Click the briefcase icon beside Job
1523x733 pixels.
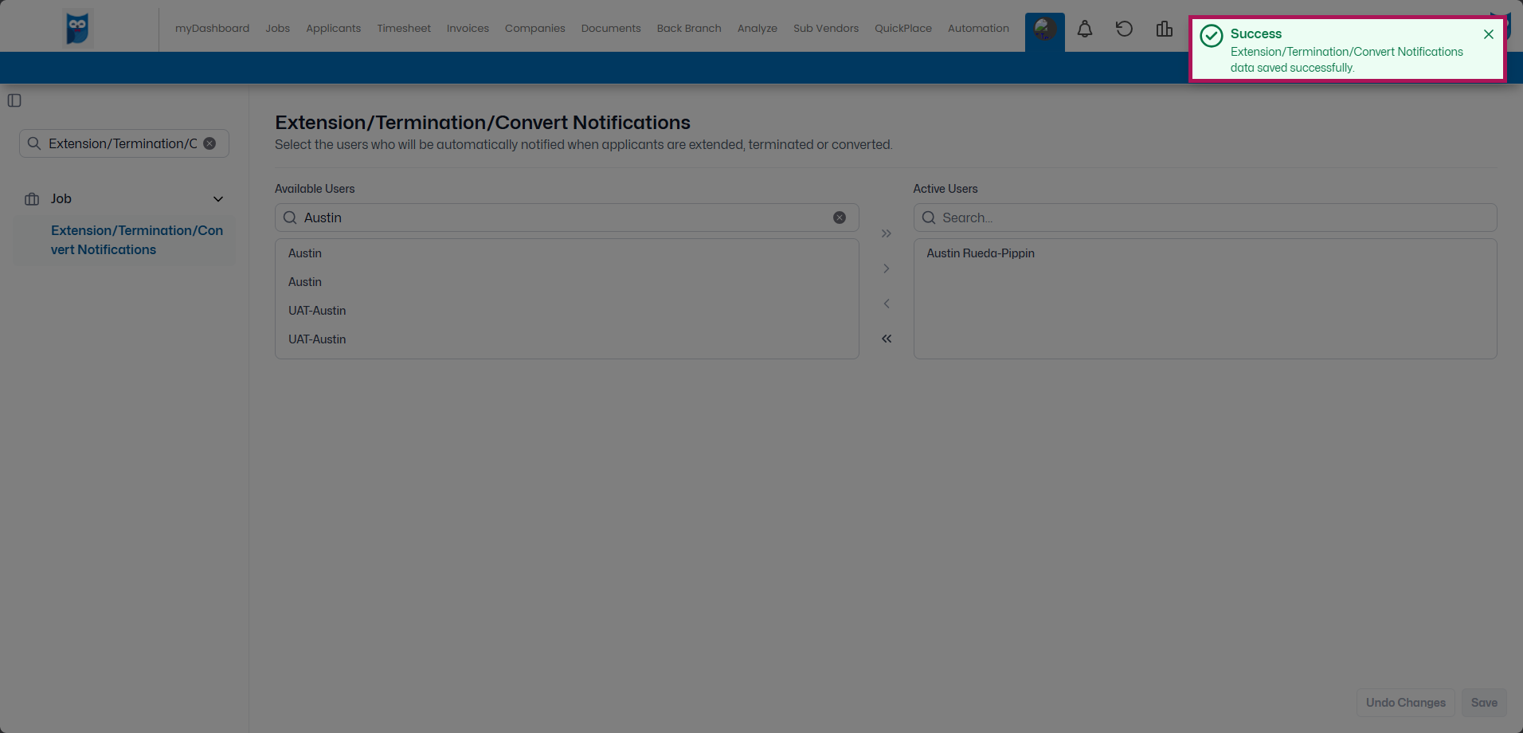[x=31, y=198]
